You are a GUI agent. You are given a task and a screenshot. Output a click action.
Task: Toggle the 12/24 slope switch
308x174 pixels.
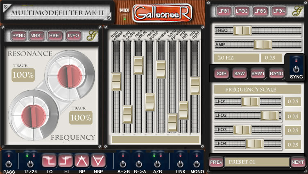[30, 164]
